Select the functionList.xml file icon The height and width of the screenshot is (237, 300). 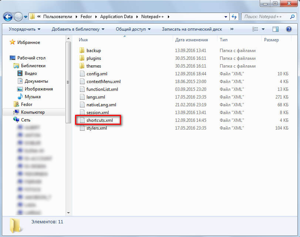point(82,89)
